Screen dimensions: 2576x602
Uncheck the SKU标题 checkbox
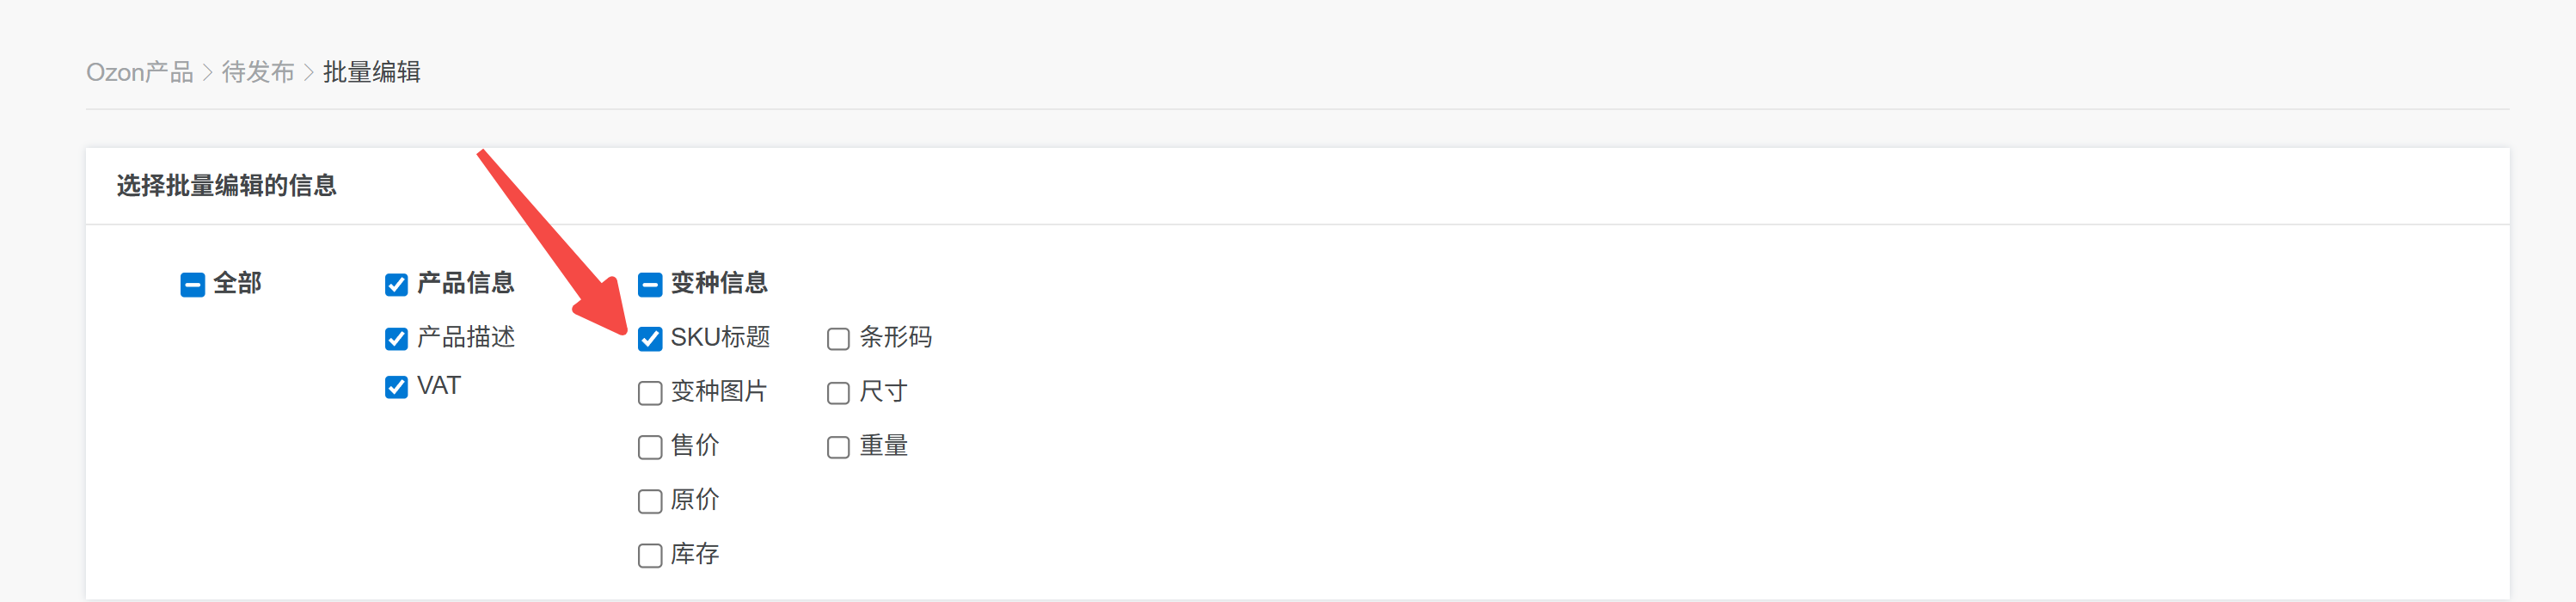pyautogui.click(x=650, y=339)
